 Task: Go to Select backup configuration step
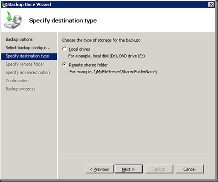point(28,48)
